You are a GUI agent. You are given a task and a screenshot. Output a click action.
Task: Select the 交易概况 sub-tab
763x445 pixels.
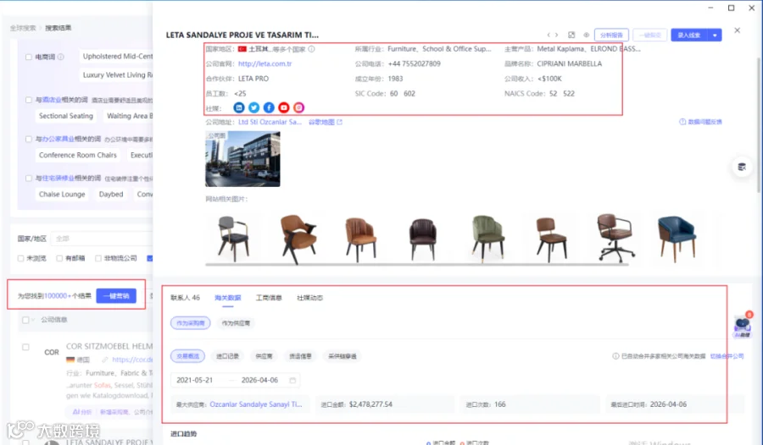click(x=188, y=356)
